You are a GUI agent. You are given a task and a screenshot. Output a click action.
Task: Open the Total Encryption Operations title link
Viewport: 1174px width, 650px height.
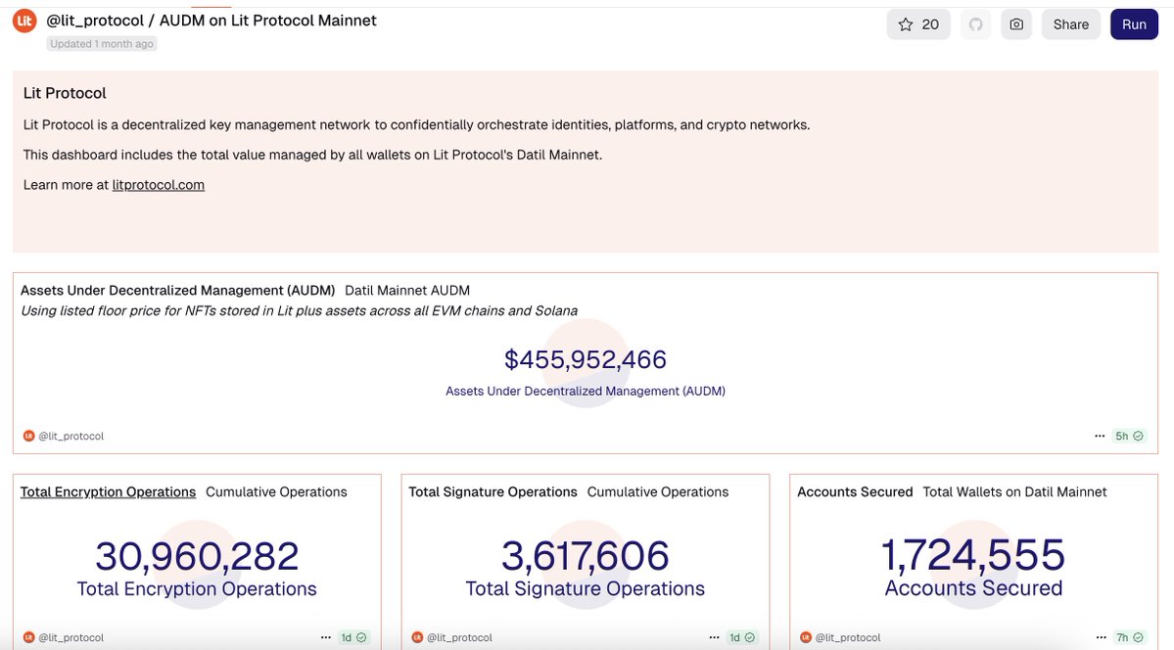(108, 492)
